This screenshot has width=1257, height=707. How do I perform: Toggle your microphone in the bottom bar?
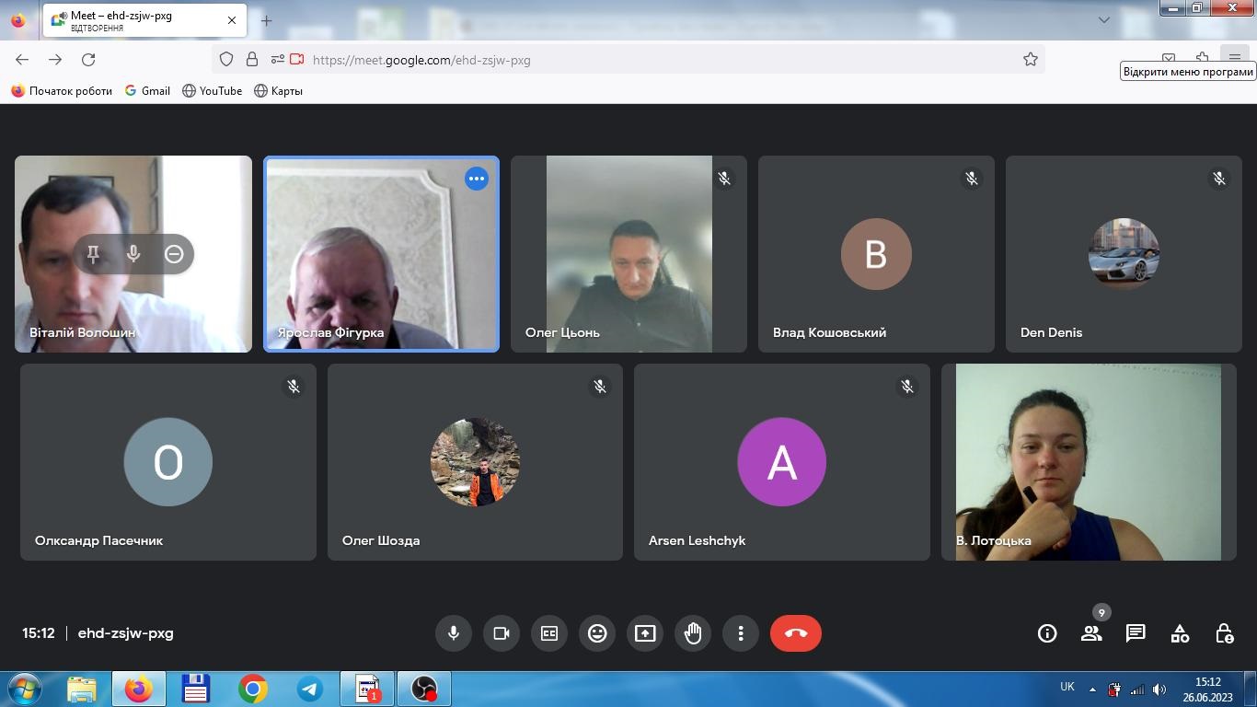(x=454, y=633)
